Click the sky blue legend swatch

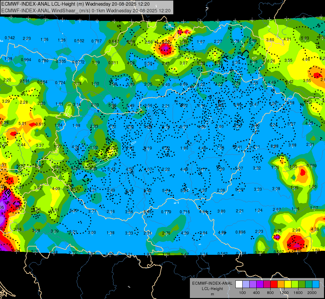pos(315,284)
